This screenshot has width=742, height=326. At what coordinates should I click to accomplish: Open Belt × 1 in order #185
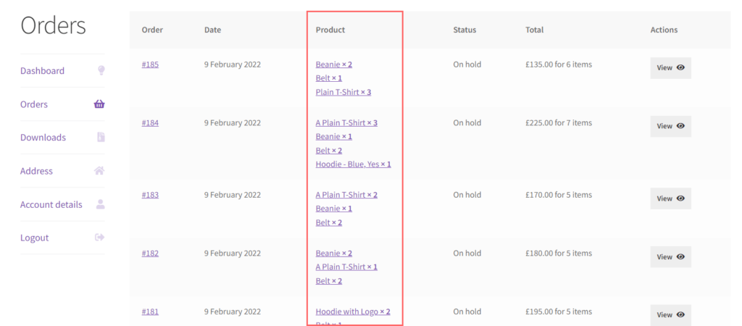[329, 78]
